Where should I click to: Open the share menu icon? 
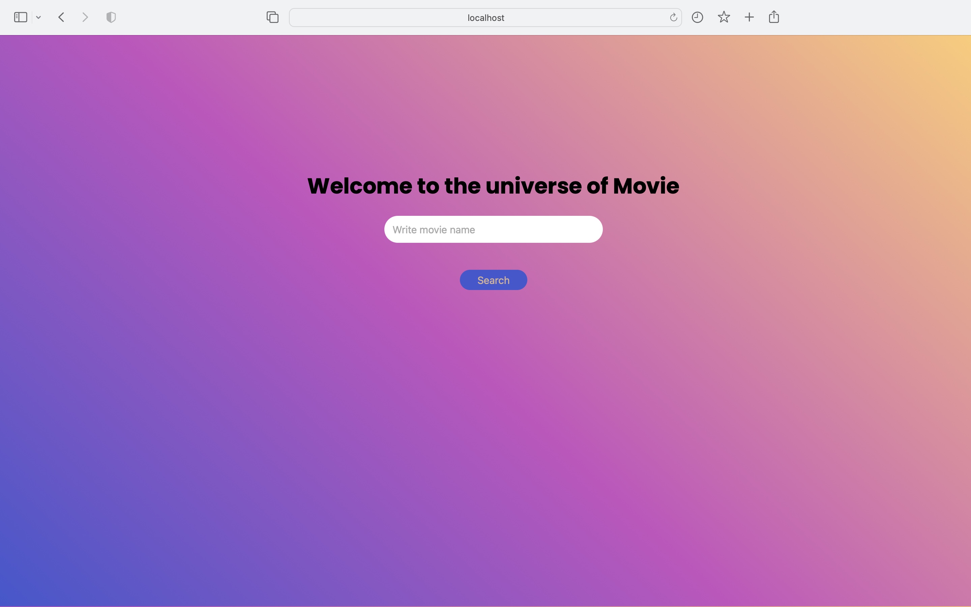pos(773,17)
